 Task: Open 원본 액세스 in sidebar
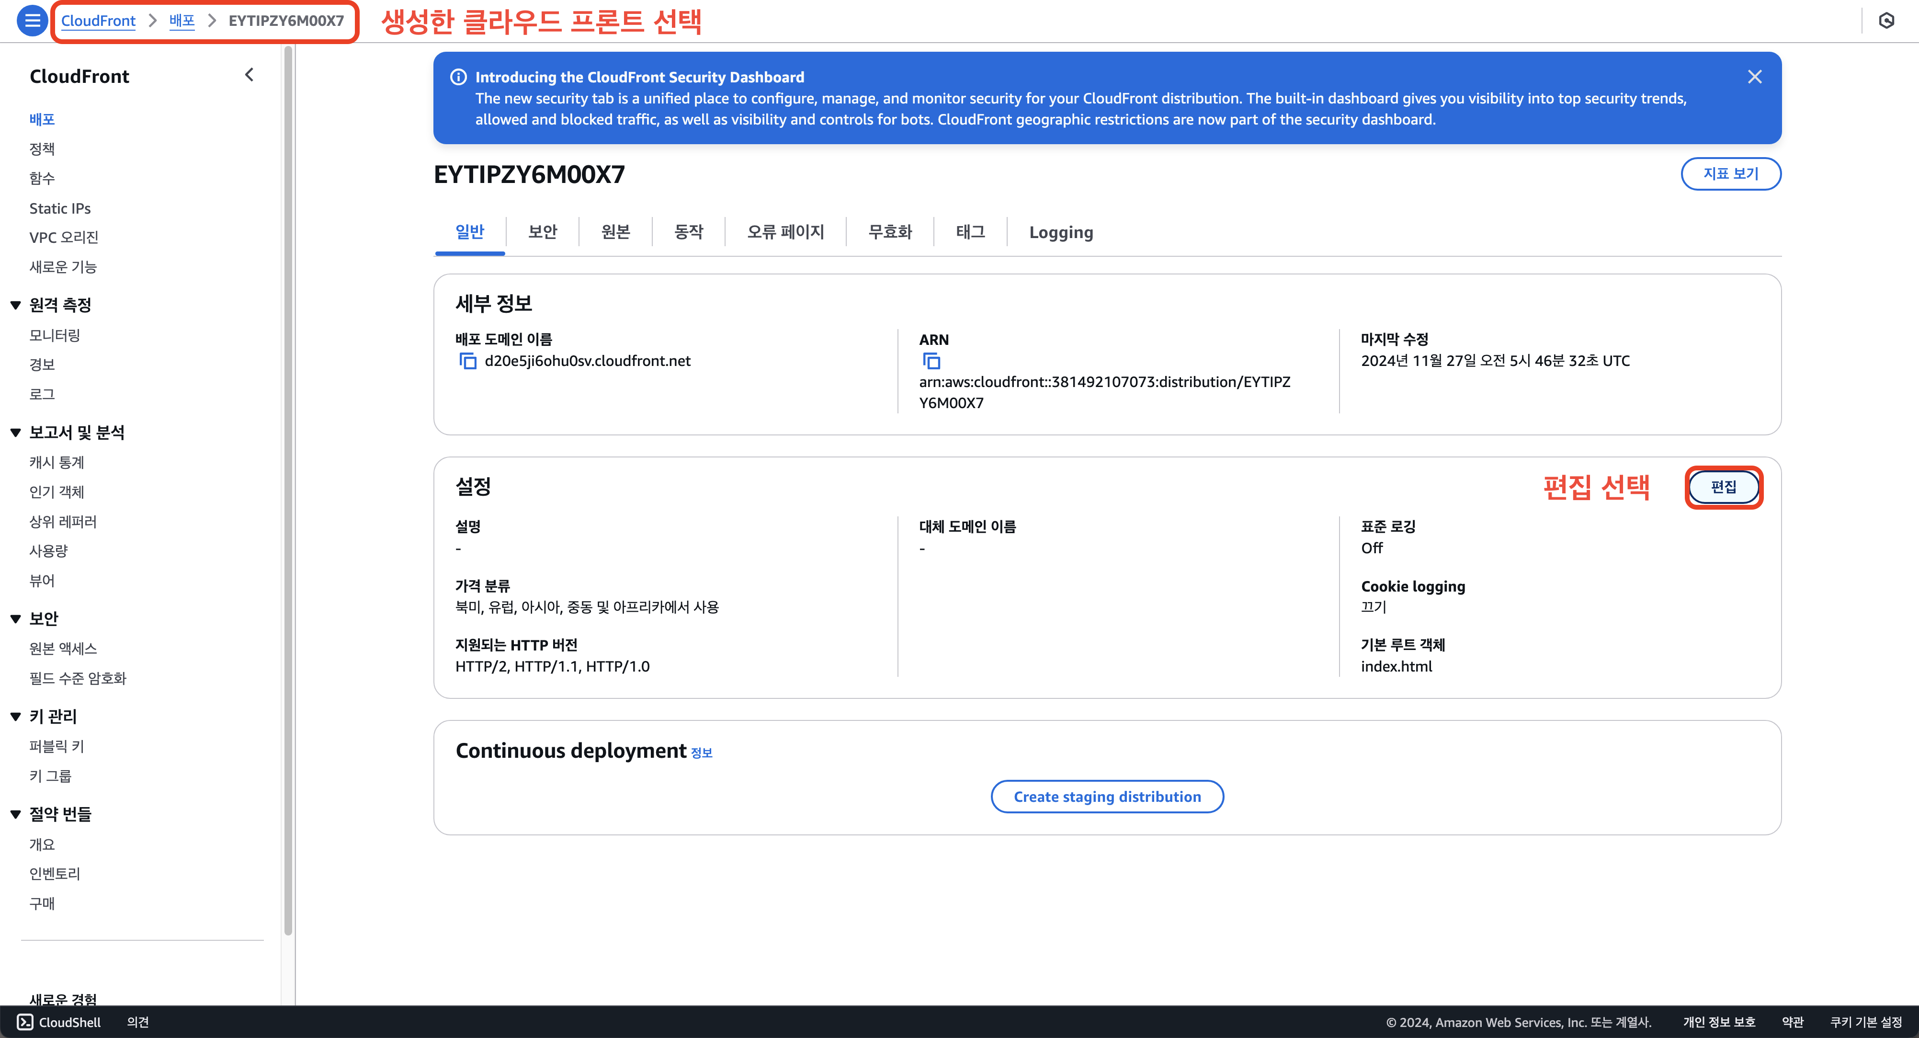point(63,648)
